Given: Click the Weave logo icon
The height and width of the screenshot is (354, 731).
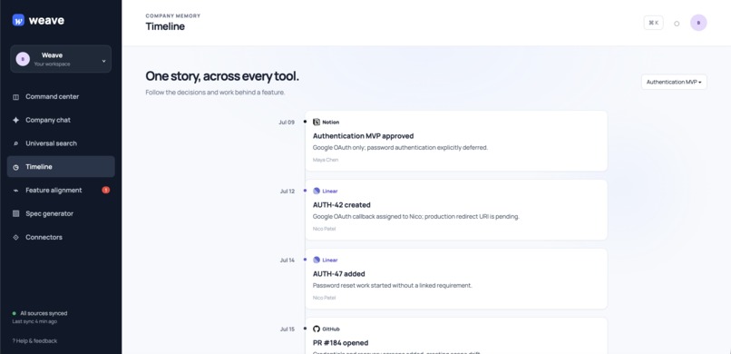Looking at the screenshot, I should pyautogui.click(x=18, y=20).
